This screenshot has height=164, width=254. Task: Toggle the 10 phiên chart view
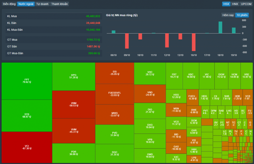coord(242,15)
